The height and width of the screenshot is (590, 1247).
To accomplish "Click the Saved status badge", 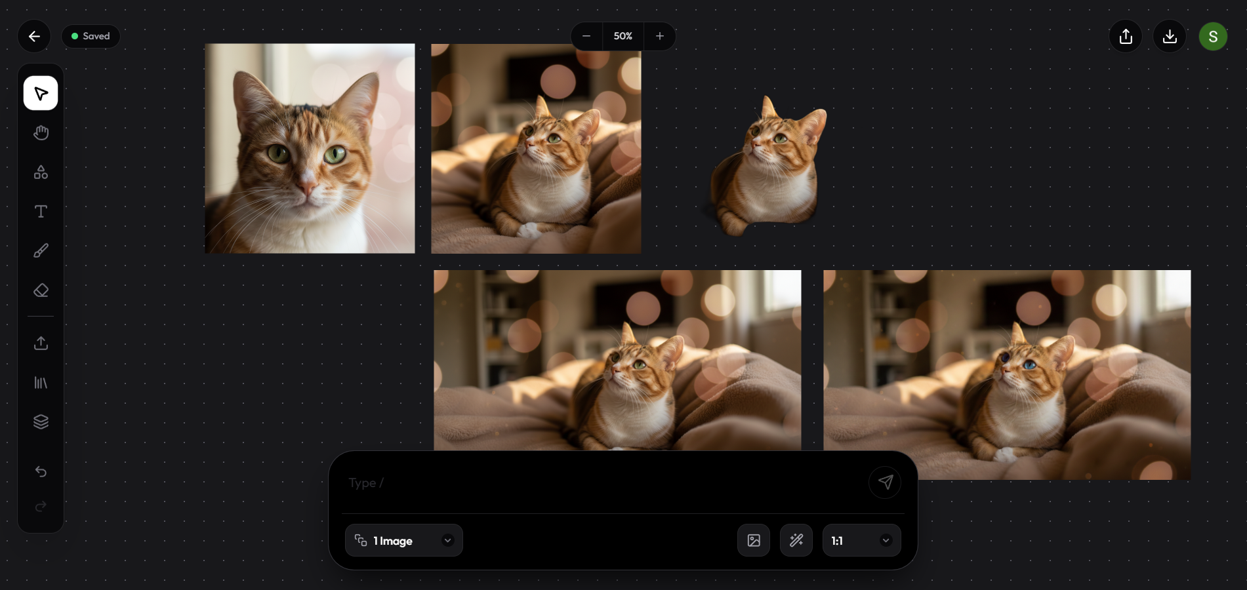I will [91, 36].
